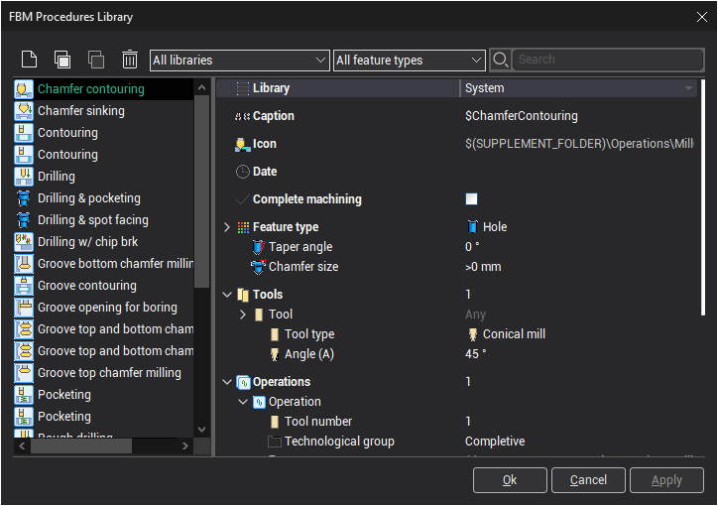Screen dimensions: 718x506
Task: Open the All feature types dropdown
Action: [x=409, y=61]
